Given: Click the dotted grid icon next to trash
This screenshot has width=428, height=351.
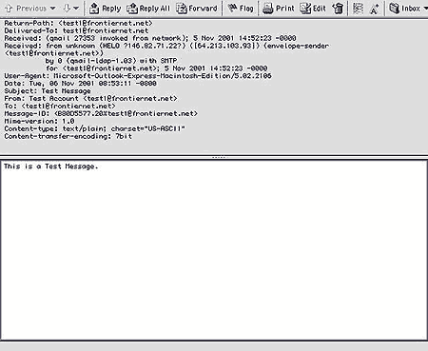Looking at the screenshot, I should pyautogui.click(x=358, y=9).
